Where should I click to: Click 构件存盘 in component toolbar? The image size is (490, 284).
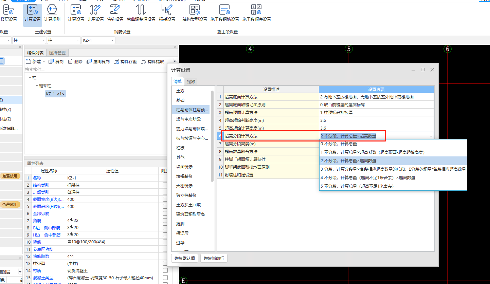click(x=125, y=61)
